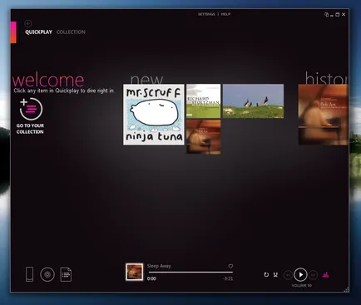Close the Zune window
Image resolution: width=361 pixels, height=305 pixels.
tap(344, 14)
